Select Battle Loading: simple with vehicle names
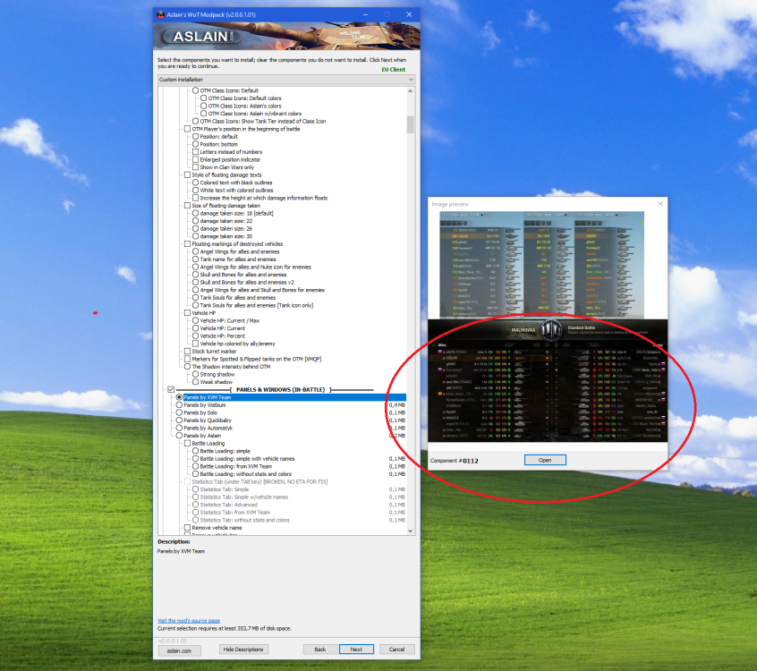 tap(196, 459)
